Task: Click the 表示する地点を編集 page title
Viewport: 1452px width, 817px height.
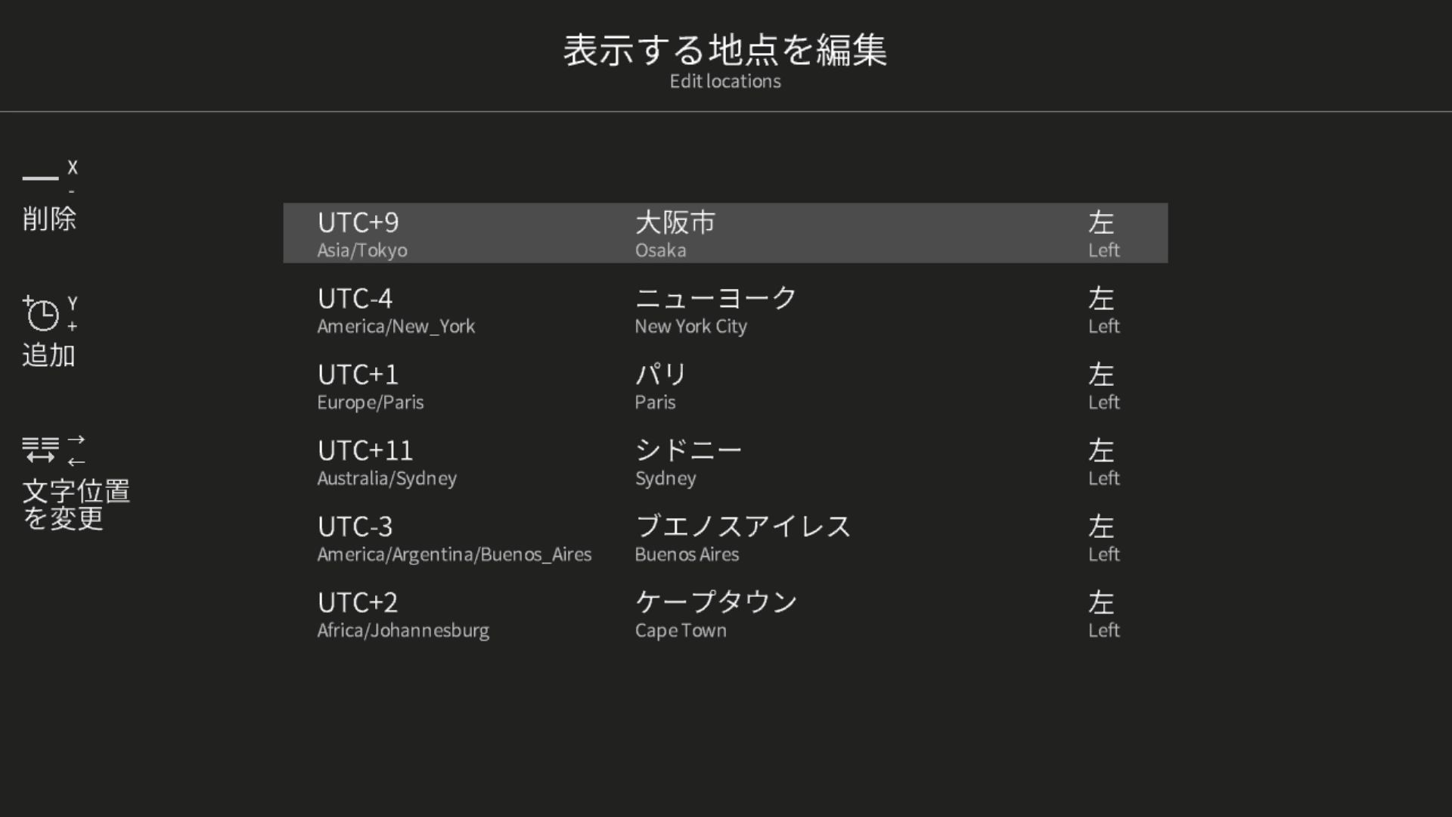Action: (x=725, y=50)
